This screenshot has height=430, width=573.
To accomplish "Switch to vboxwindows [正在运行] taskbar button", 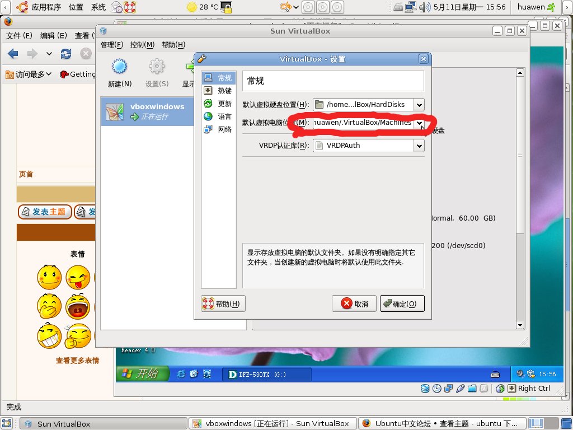I will coord(273,424).
